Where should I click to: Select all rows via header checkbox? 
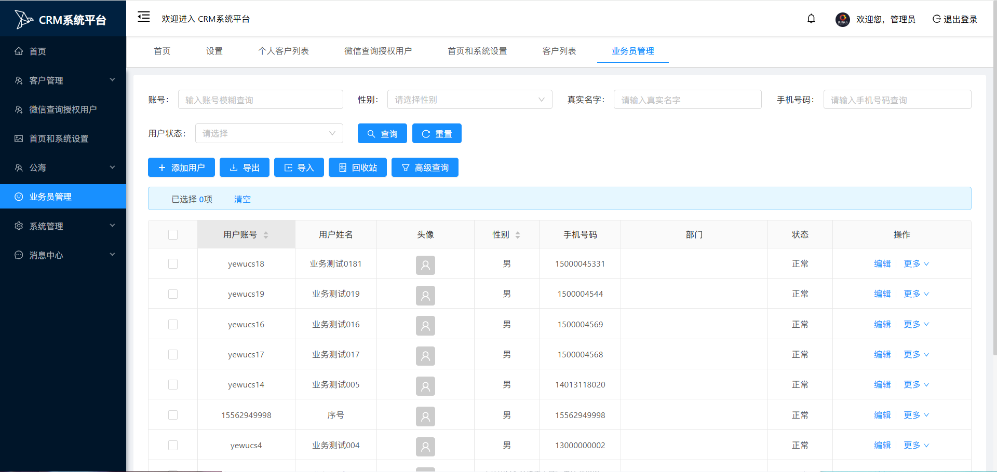[x=173, y=234]
